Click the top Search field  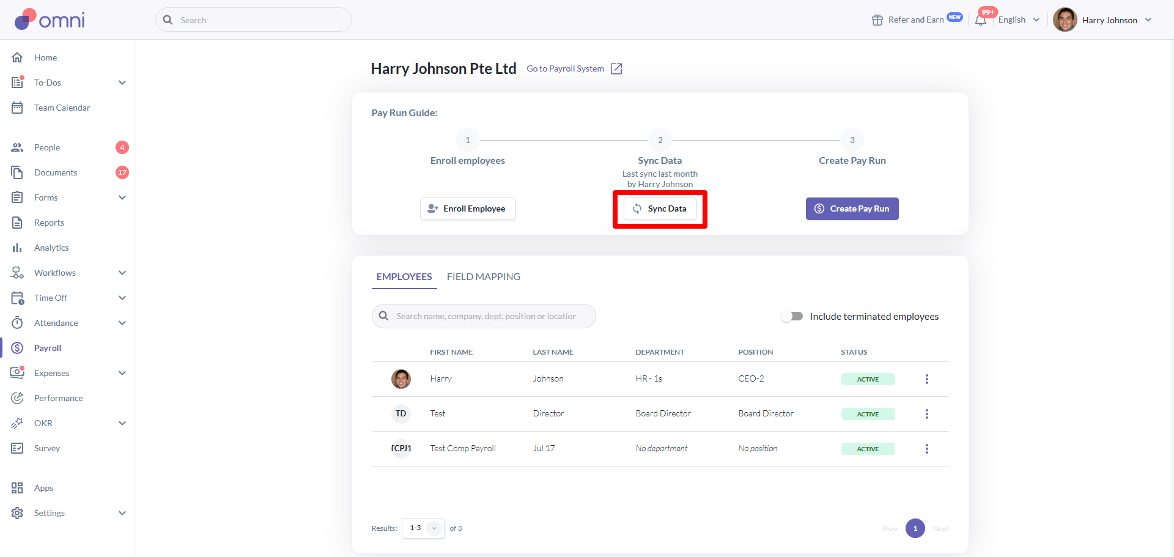coord(253,20)
